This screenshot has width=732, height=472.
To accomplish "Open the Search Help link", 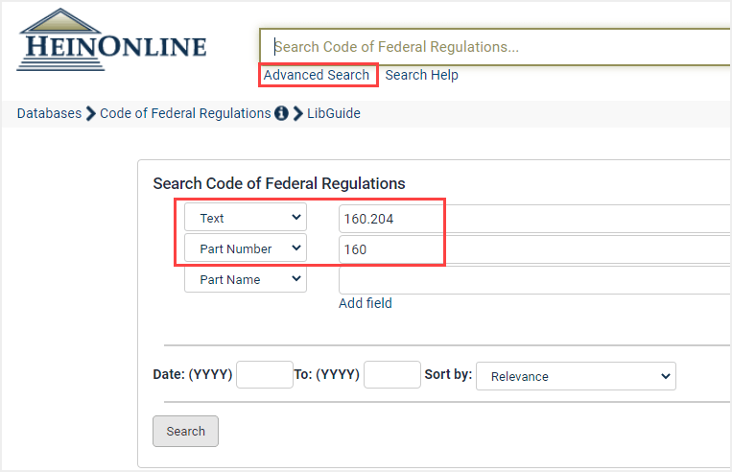I will tap(421, 75).
